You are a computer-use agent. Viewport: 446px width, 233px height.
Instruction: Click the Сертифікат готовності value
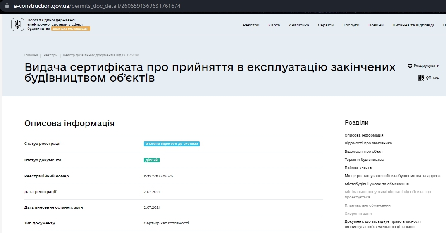point(167,223)
